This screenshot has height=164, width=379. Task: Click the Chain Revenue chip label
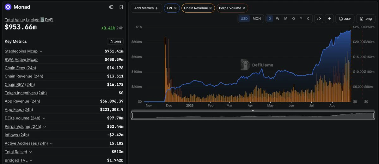click(196, 8)
